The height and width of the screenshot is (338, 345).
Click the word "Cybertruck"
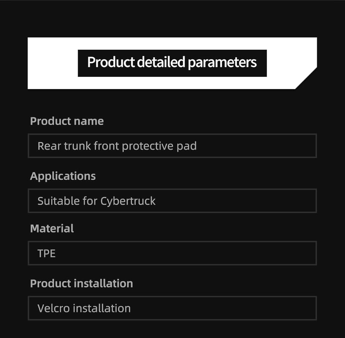point(128,201)
